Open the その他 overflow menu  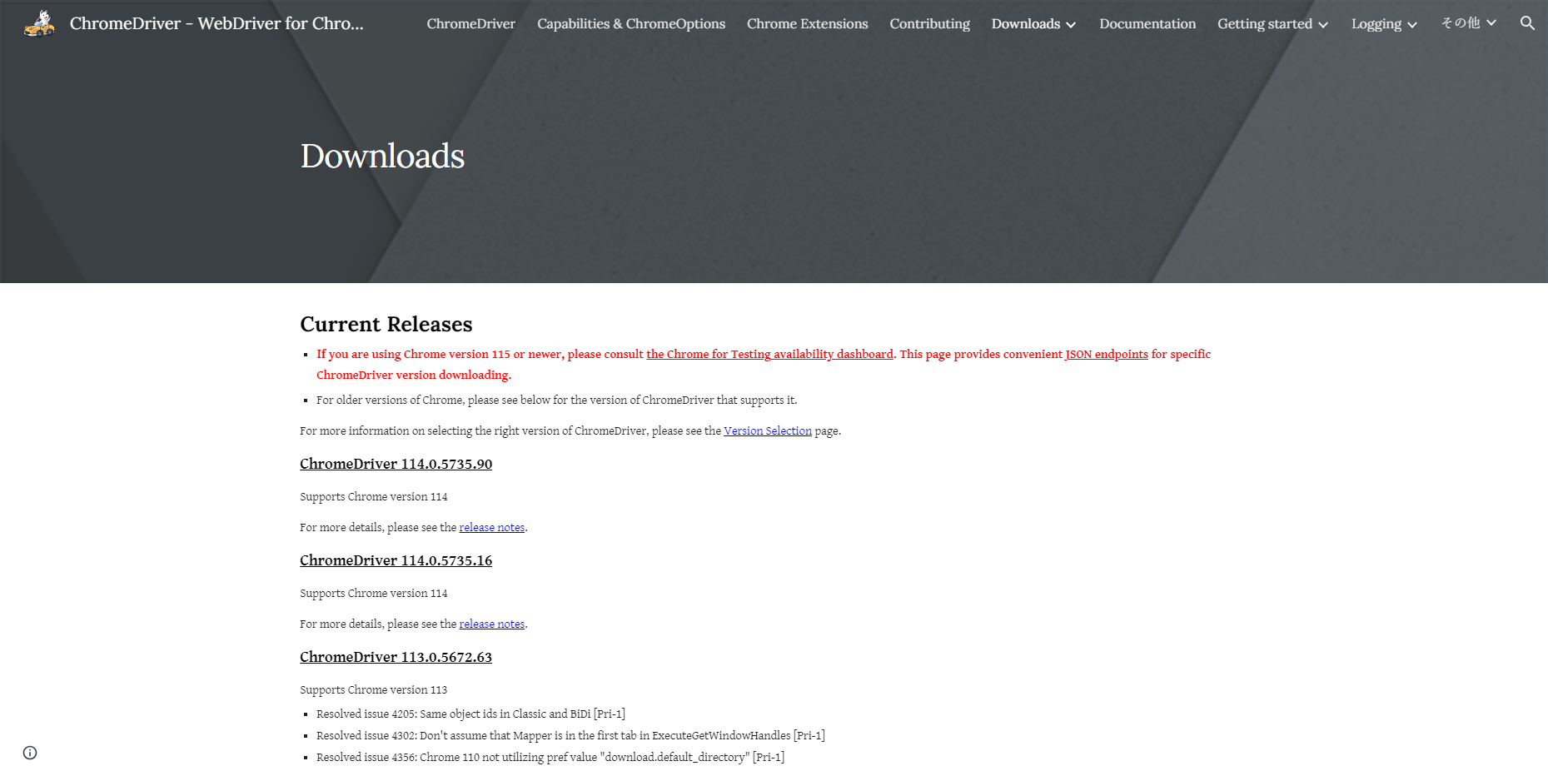tap(1461, 23)
